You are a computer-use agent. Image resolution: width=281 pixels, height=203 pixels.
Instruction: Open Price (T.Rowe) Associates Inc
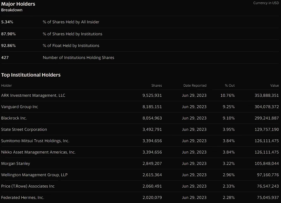click(x=28, y=186)
